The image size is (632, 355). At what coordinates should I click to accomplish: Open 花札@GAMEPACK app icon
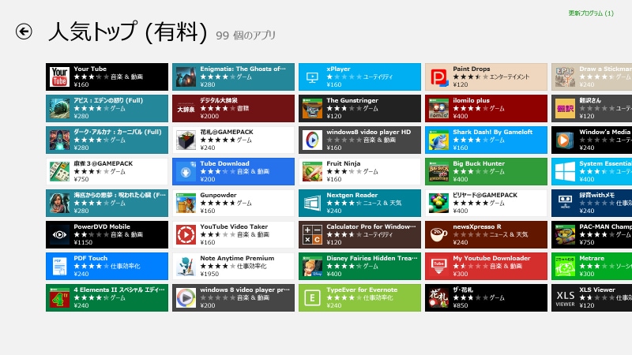[x=186, y=140]
